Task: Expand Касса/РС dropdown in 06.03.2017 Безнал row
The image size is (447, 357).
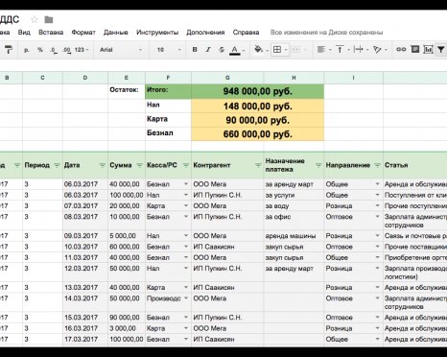Action: tap(186, 184)
